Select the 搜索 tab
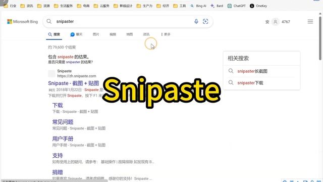Viewport: 323px width, 182px height. coord(54,34)
